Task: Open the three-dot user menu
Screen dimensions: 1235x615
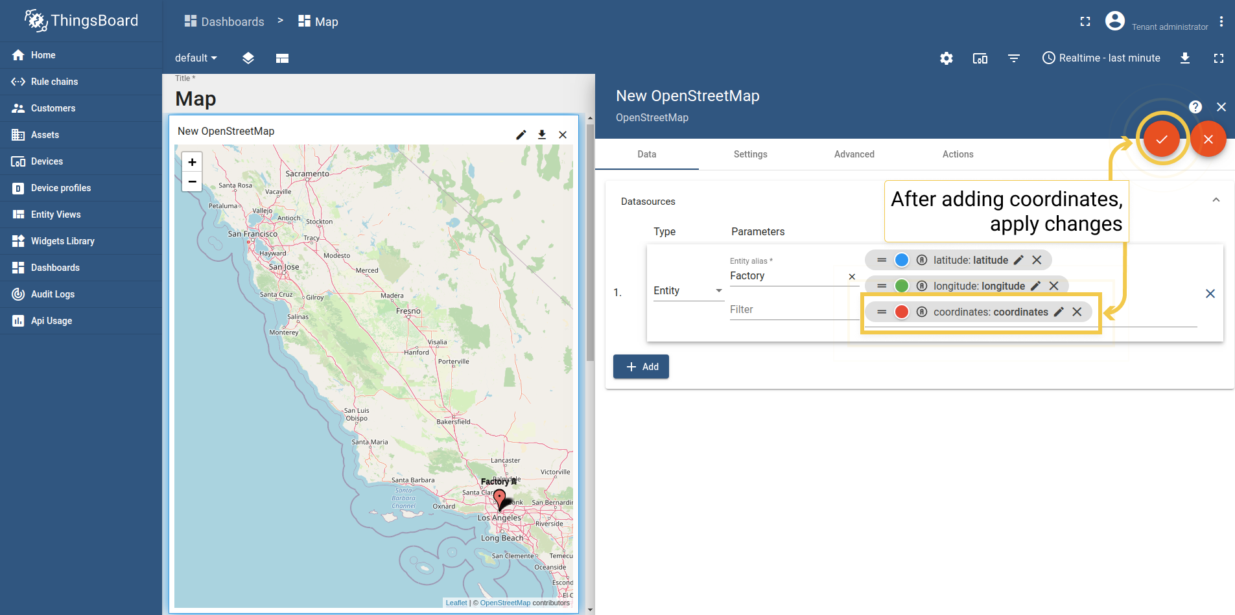Action: click(1221, 21)
